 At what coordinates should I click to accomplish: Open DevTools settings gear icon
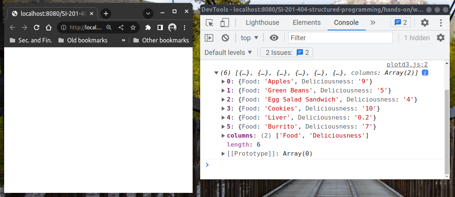pos(425,23)
